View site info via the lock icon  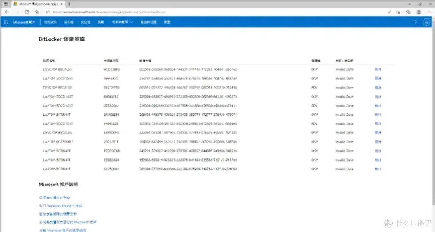(x=48, y=12)
